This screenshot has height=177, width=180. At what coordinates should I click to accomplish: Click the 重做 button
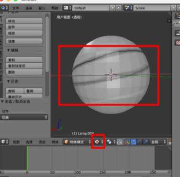pyautogui.click(x=34, y=91)
